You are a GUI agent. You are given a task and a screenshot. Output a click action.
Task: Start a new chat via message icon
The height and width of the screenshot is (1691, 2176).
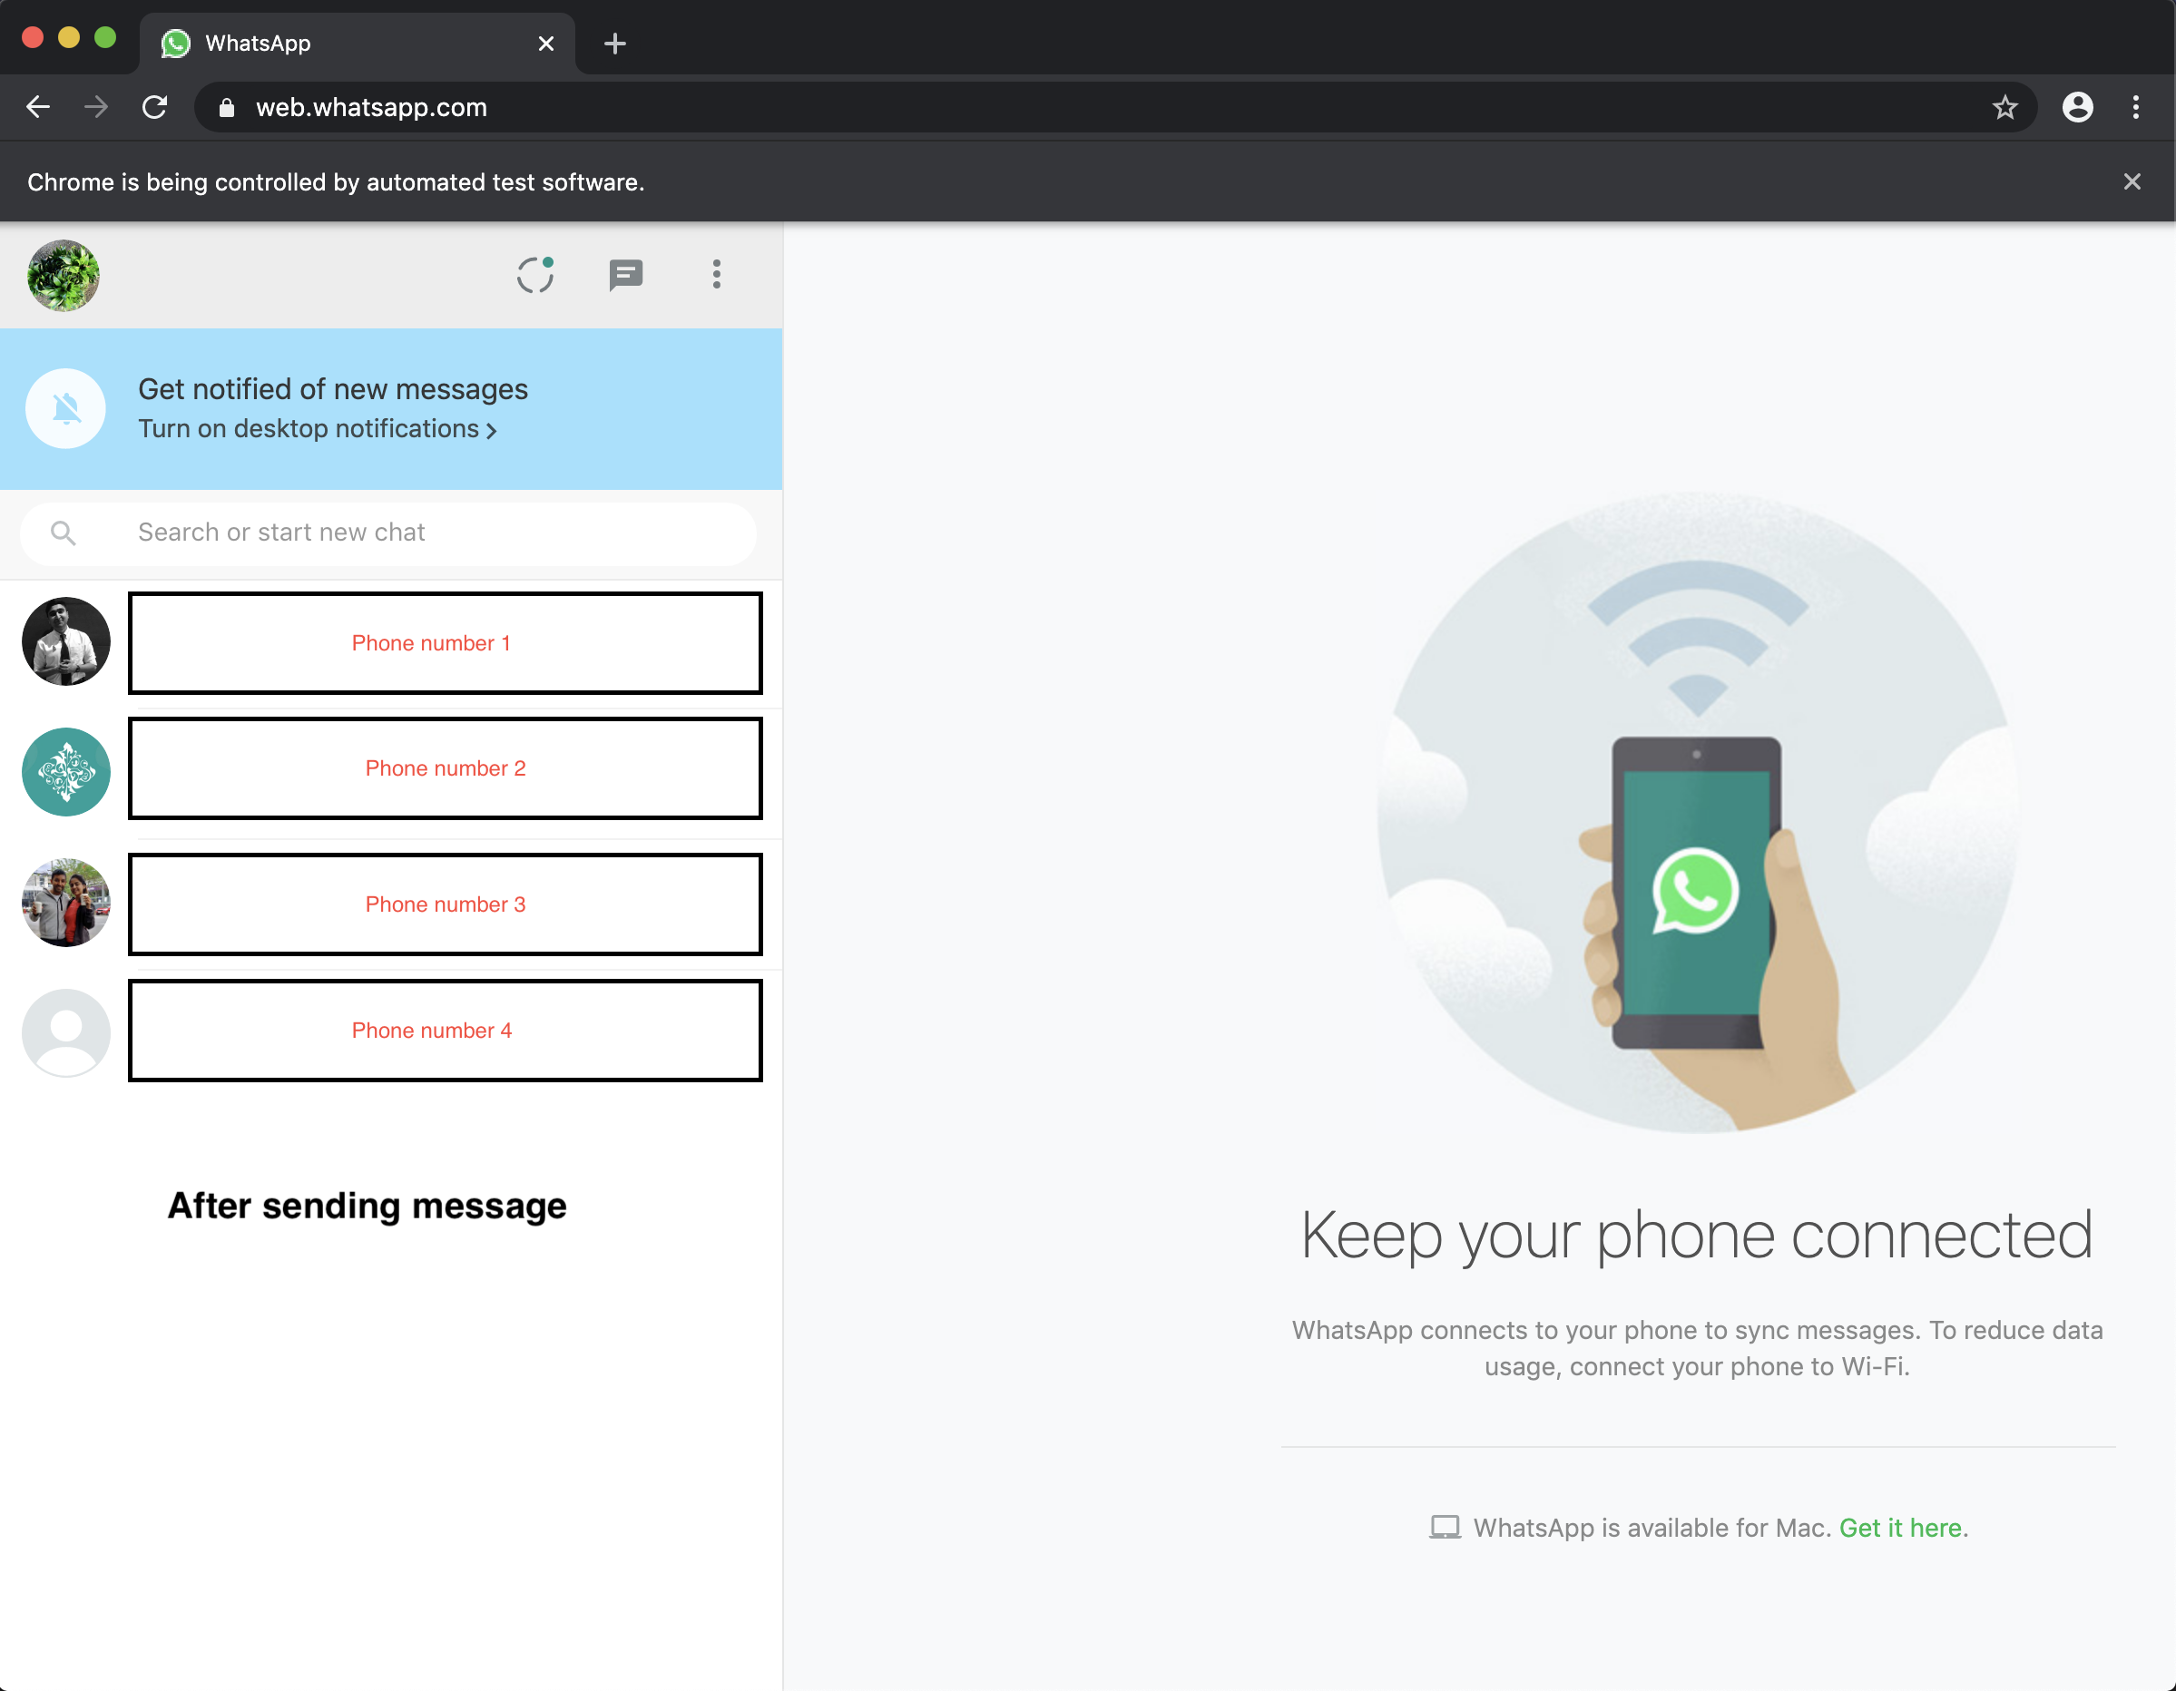(x=626, y=275)
